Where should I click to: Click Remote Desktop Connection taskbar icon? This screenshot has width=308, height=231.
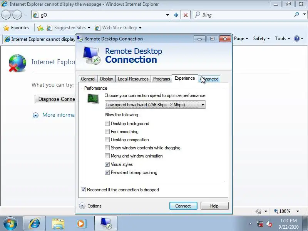[x=106, y=224]
